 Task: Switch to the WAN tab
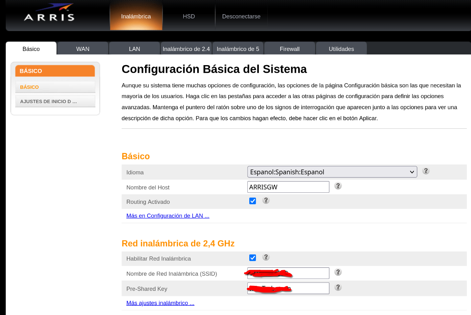point(83,49)
